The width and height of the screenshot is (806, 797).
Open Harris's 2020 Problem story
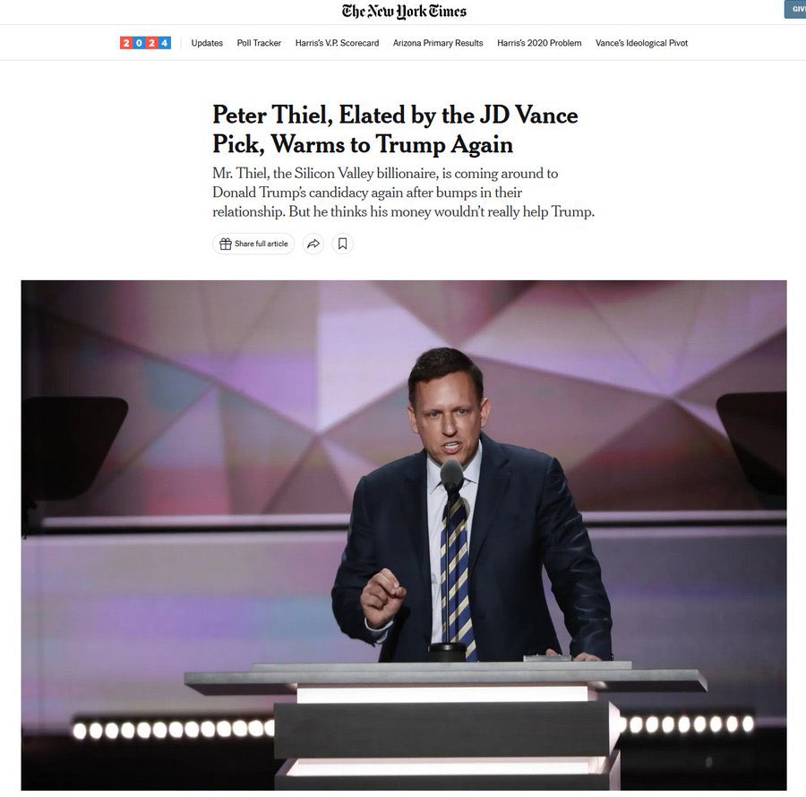point(539,43)
